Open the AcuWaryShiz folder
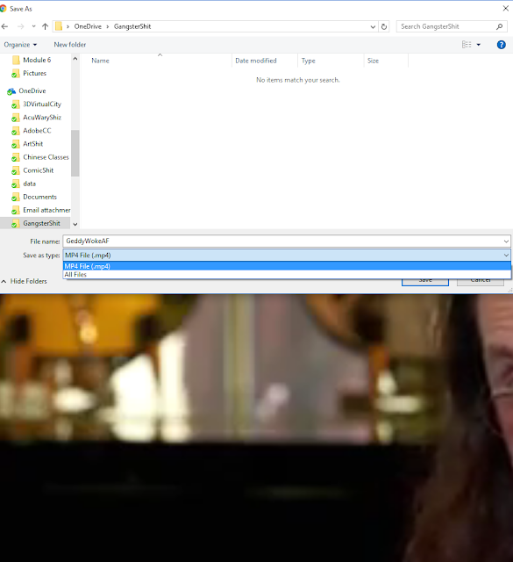 42,118
